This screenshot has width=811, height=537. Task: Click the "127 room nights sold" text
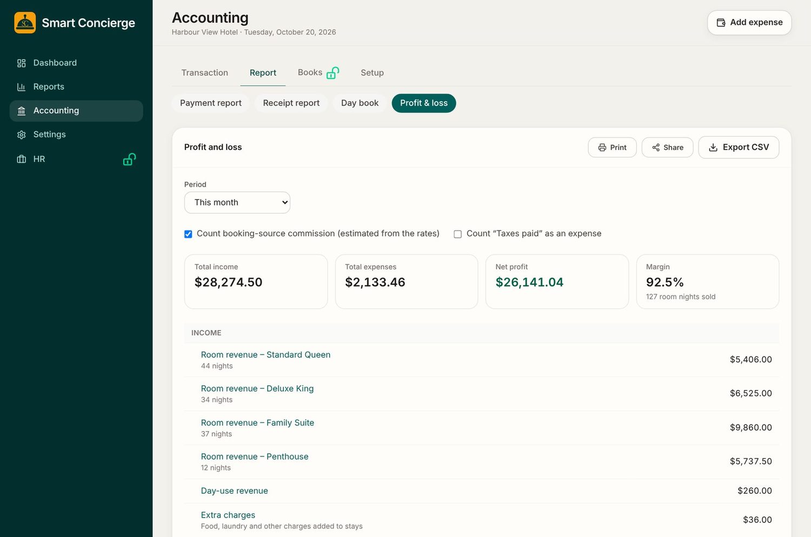click(681, 297)
